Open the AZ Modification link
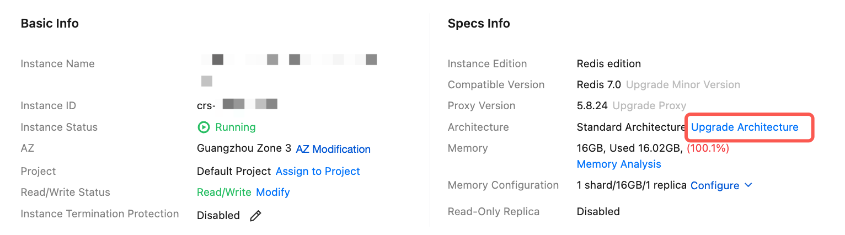 333,149
